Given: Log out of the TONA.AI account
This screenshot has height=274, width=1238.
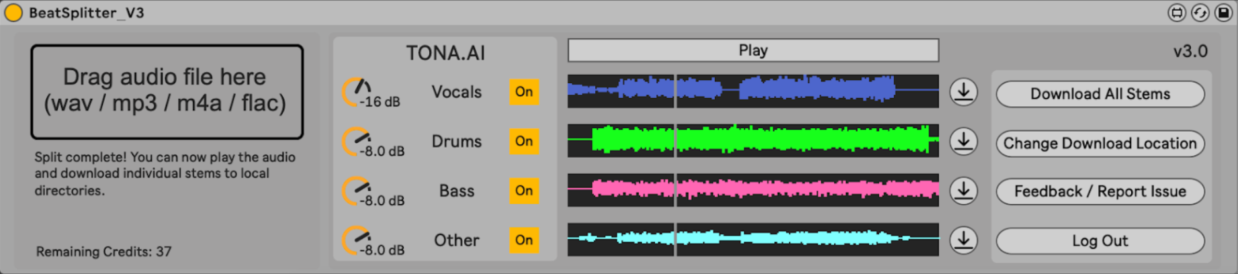Looking at the screenshot, I should tap(1100, 241).
